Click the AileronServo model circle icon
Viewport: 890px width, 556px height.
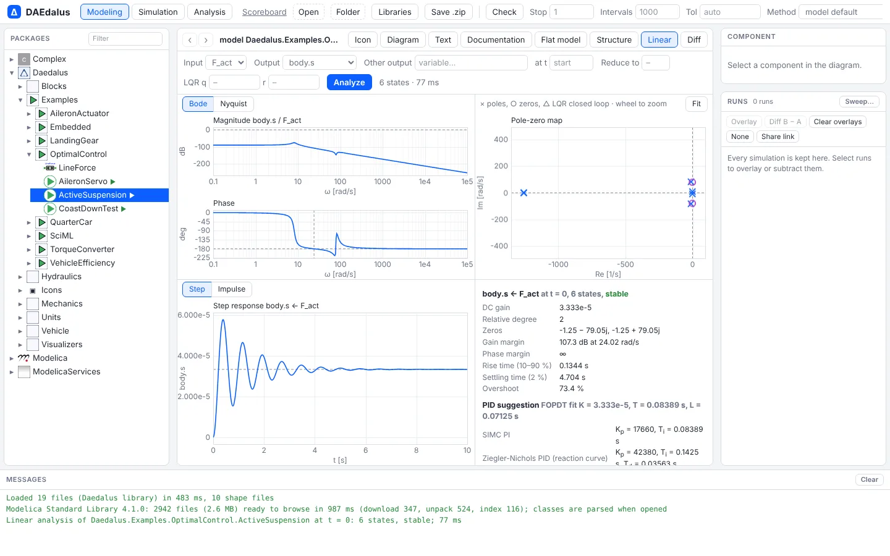50,182
